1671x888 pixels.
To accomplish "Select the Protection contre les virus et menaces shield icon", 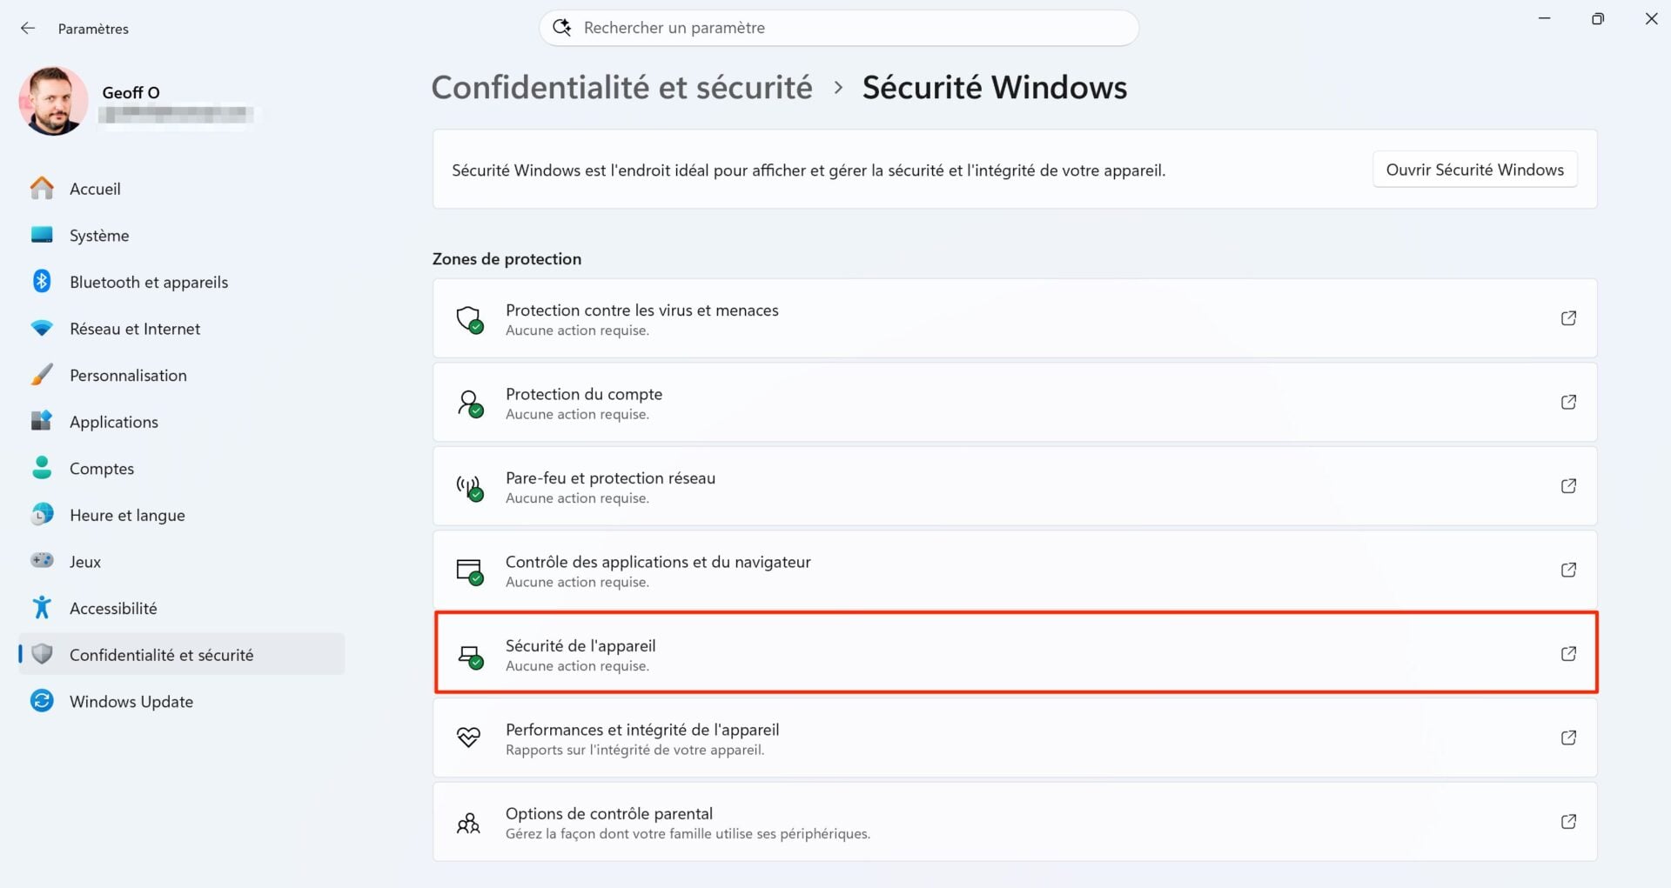I will [x=470, y=318].
